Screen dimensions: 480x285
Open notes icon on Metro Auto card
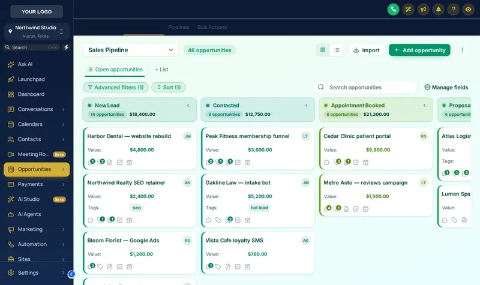click(346, 209)
